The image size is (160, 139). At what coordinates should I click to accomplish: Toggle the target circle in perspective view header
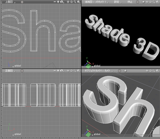137,2
